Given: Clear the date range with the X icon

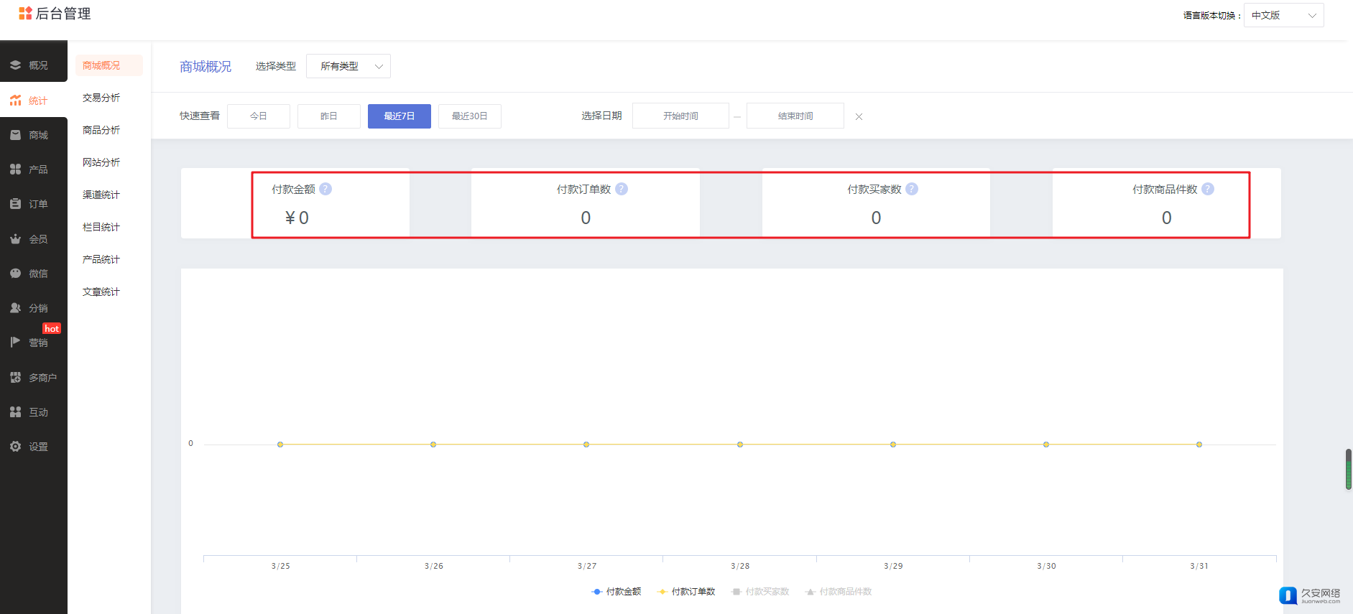Looking at the screenshot, I should (859, 116).
